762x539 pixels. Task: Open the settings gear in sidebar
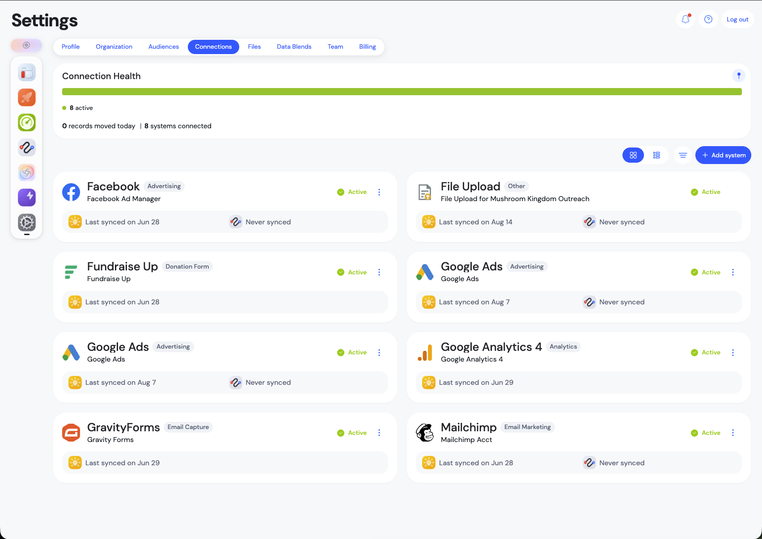pyautogui.click(x=27, y=222)
